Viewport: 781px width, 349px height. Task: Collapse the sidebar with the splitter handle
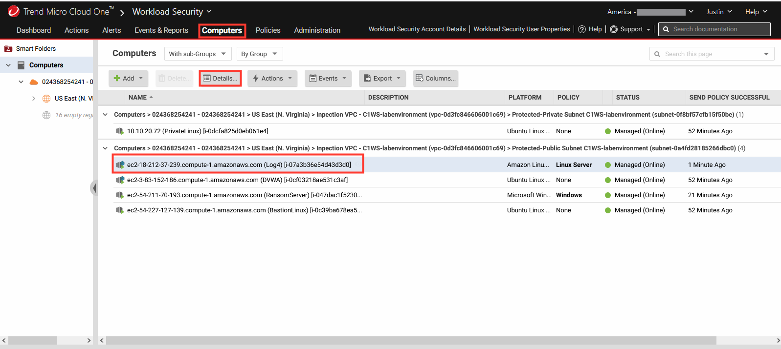point(94,188)
